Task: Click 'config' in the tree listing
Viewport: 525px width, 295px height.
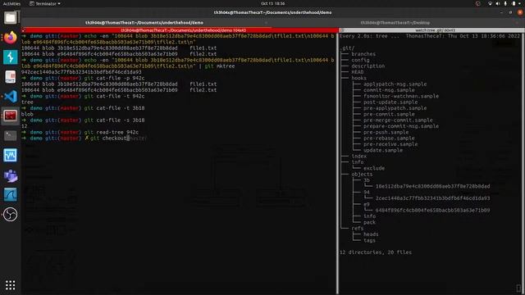Action: [x=360, y=60]
